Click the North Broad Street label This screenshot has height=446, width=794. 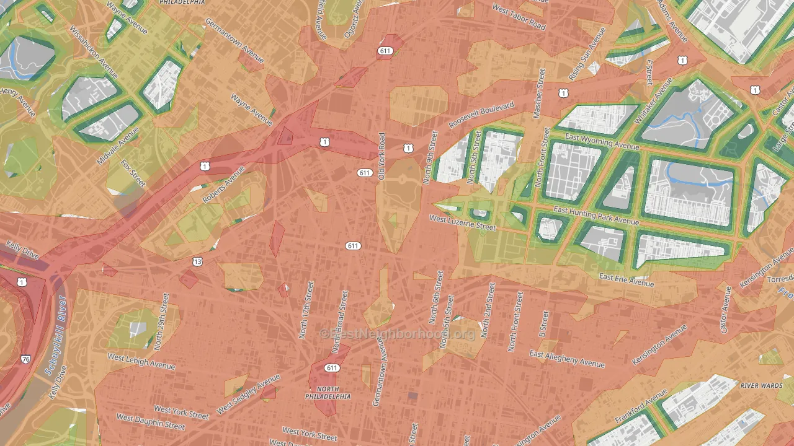[340, 321]
